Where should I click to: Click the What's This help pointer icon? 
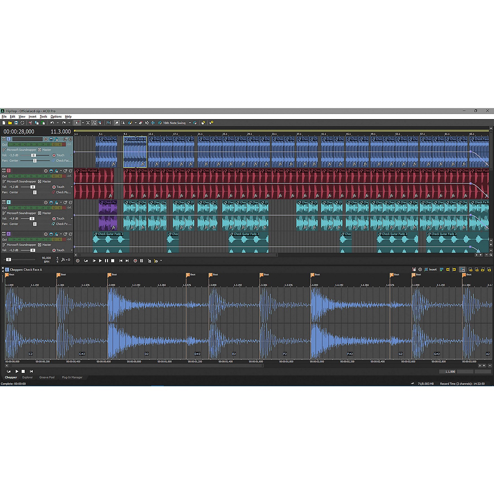pos(211,123)
